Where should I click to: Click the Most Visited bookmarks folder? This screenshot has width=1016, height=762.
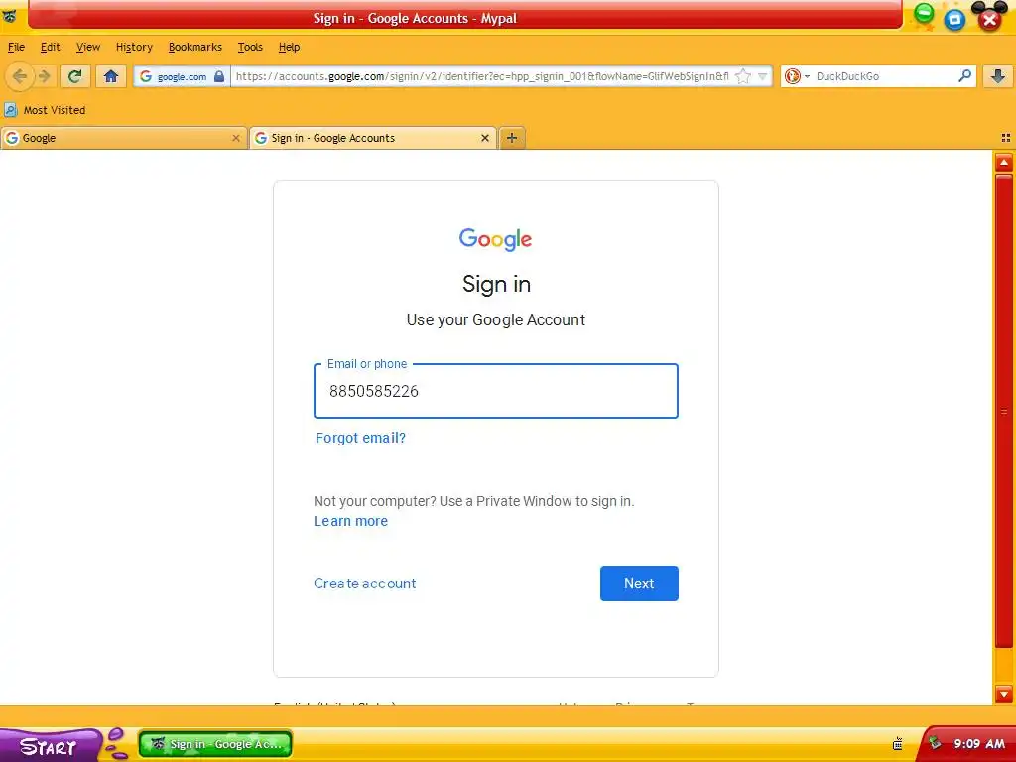click(x=46, y=110)
